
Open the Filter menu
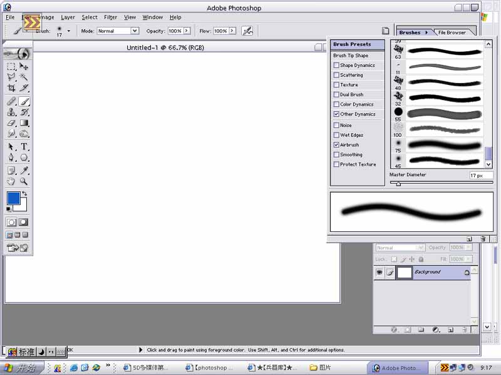coord(111,17)
